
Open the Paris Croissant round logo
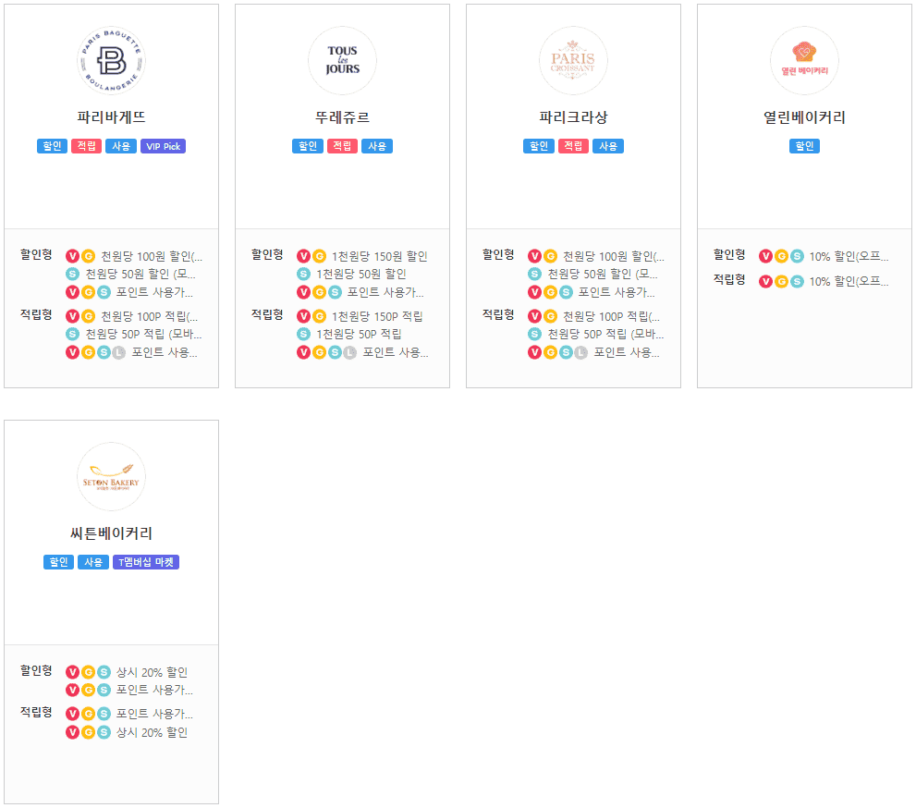click(x=573, y=60)
